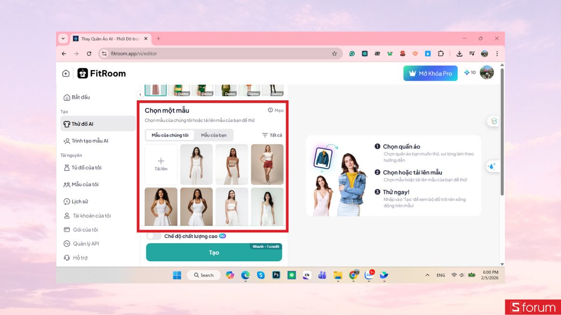This screenshot has width=561, height=315.
Task: Select curly-haired model in white dress
Action: tap(161, 207)
